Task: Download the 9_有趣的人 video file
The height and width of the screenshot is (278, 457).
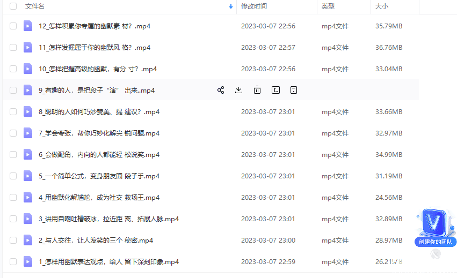Action: click(238, 90)
